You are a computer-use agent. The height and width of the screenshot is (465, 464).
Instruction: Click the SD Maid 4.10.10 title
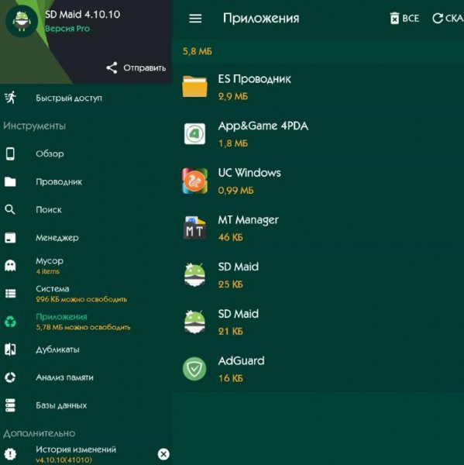click(82, 14)
